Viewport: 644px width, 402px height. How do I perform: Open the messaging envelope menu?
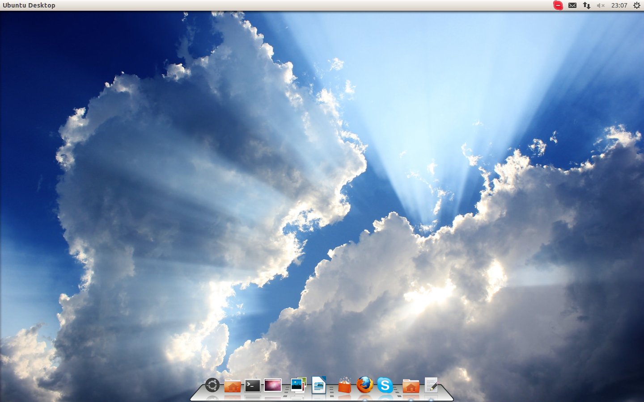572,5
